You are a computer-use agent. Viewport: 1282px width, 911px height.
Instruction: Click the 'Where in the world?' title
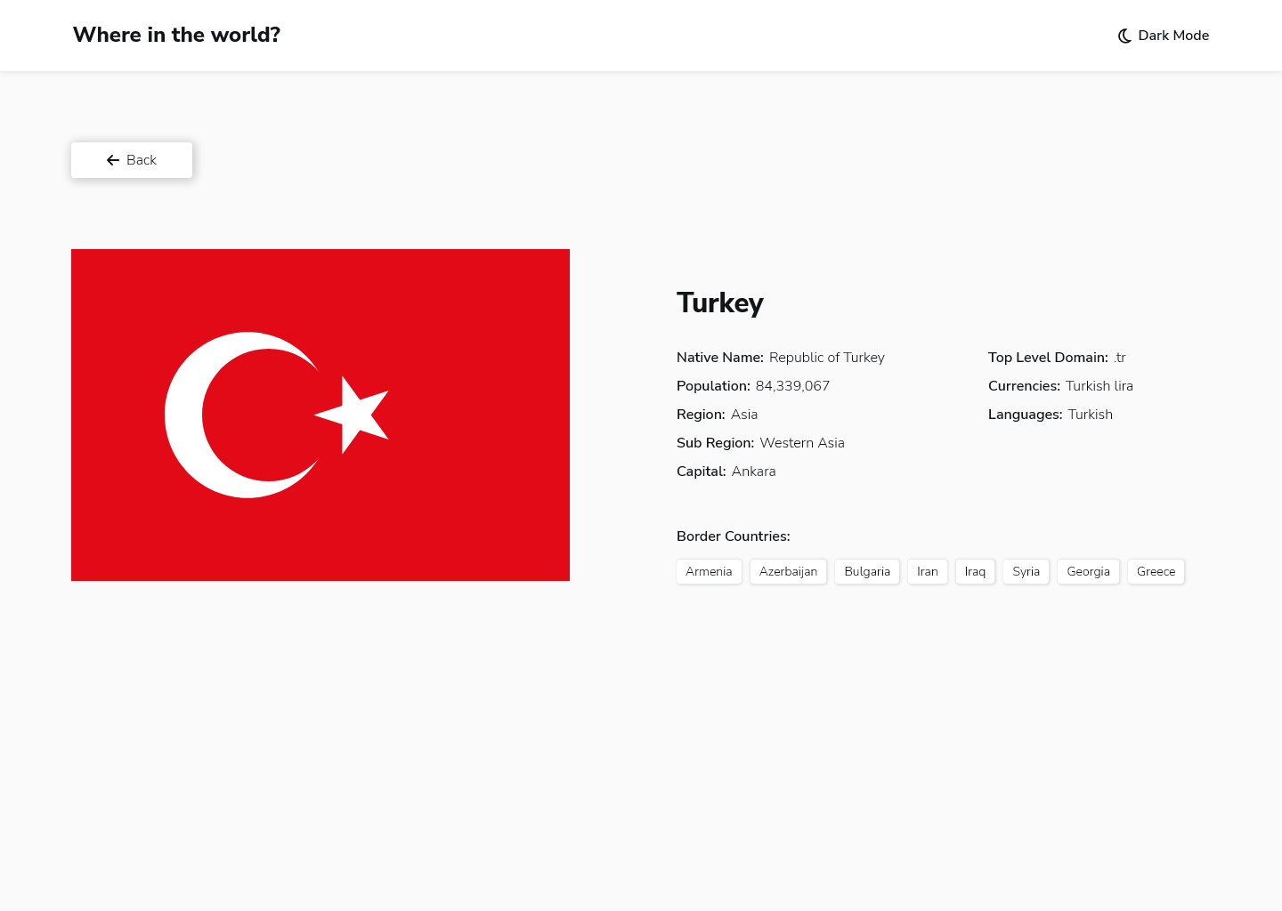point(176,35)
